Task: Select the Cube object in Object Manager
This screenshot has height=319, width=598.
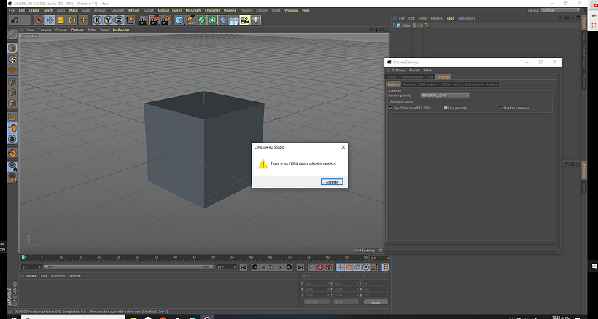Action: [x=405, y=25]
